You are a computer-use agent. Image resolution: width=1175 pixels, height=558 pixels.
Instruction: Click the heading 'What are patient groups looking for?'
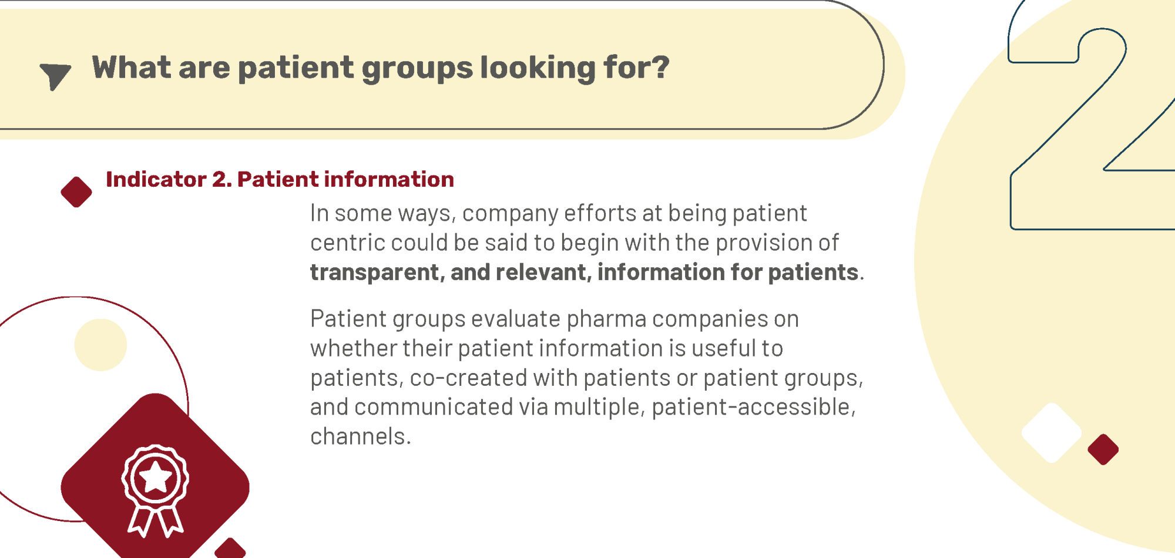pos(381,68)
